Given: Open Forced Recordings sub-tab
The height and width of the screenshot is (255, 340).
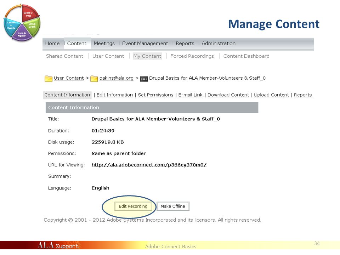Looking at the screenshot, I should click(x=192, y=56).
